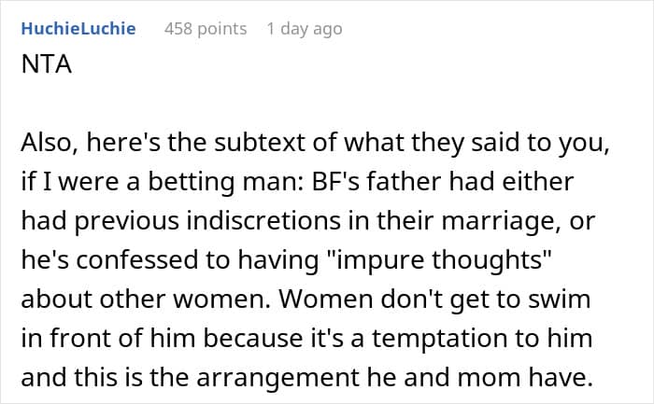Click the word "indiscretions"
The width and height of the screenshot is (654, 404).
click(263, 221)
